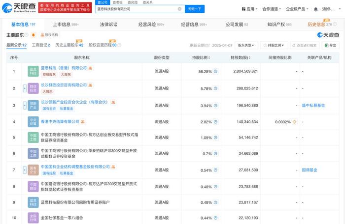This screenshot has width=345, height=224.
Task: Click the history icon next to 56.28%
Action: point(215,71)
